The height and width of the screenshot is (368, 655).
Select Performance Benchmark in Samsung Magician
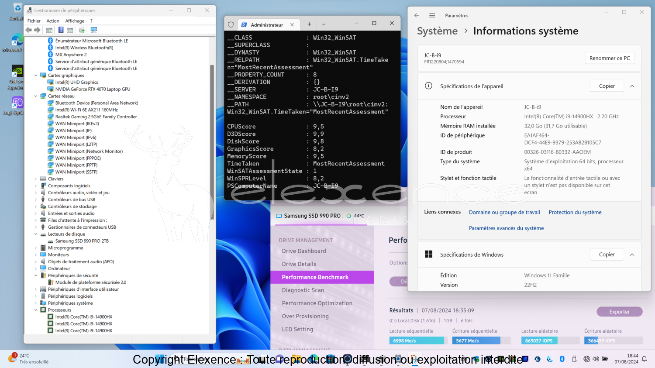point(322,277)
